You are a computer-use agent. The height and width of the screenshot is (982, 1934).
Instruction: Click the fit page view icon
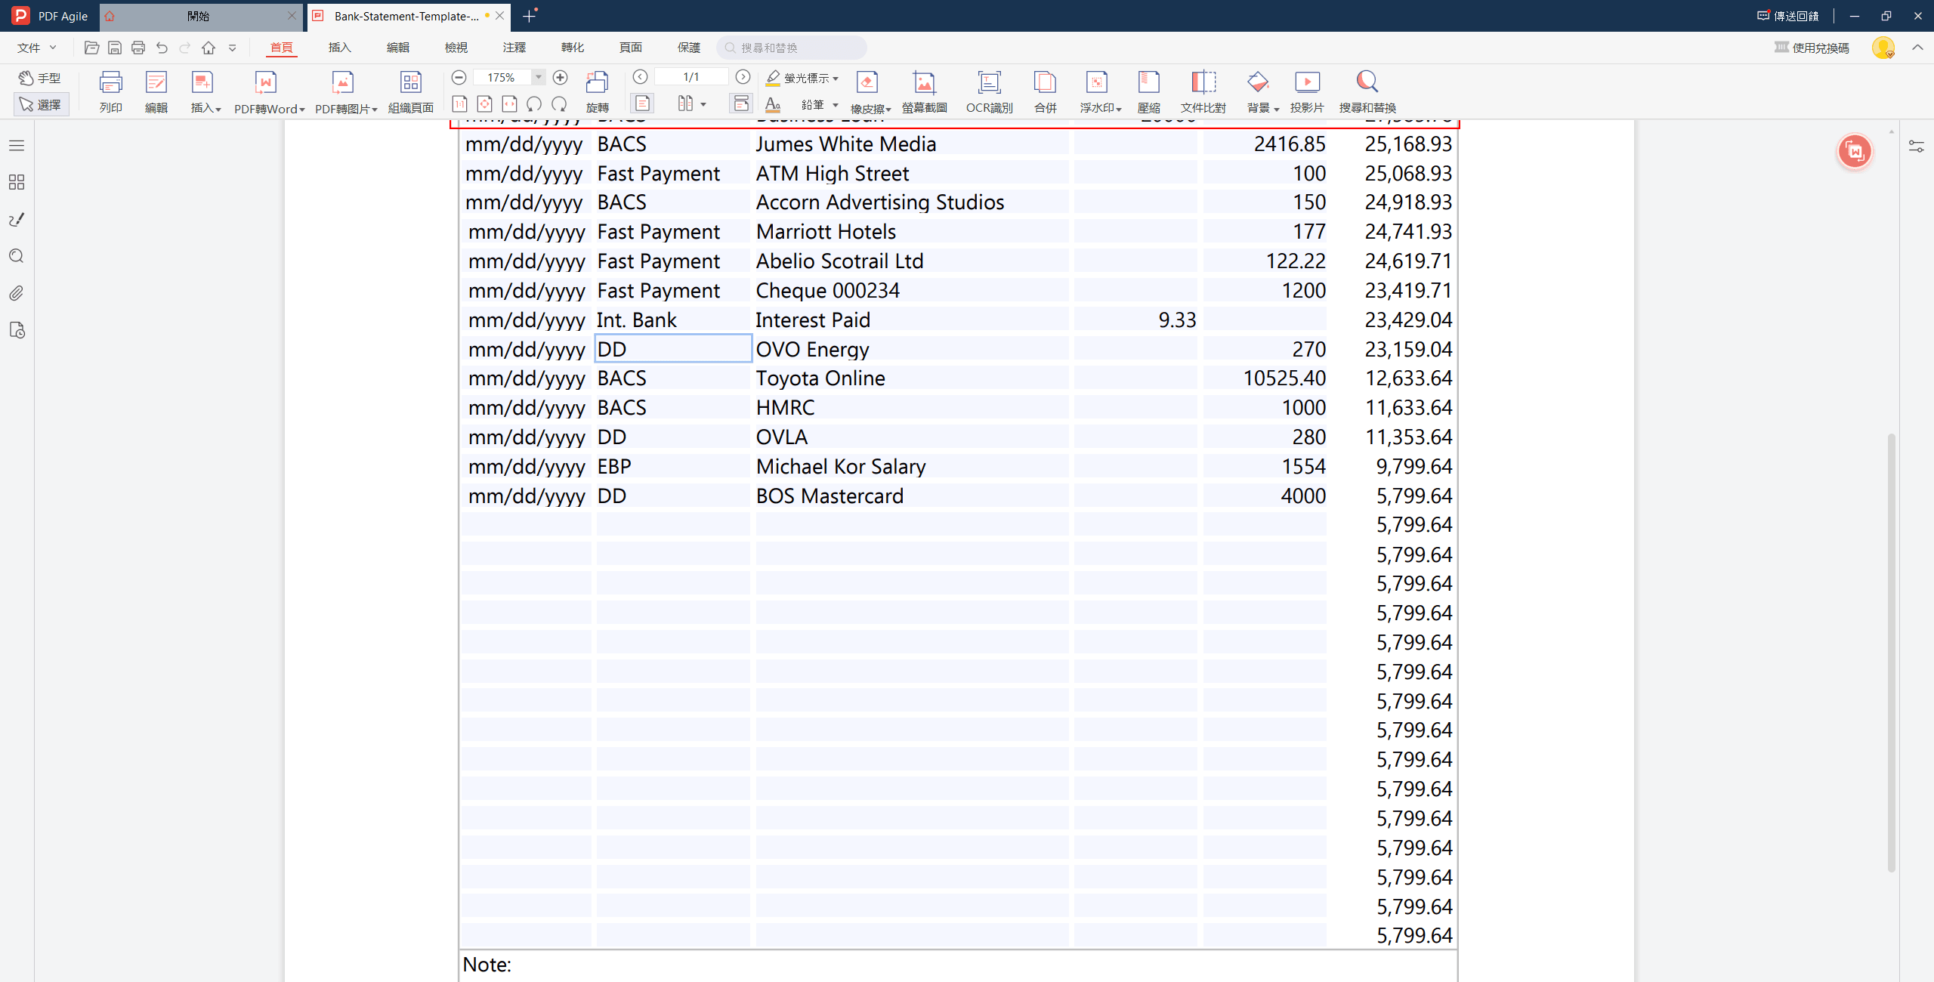[484, 103]
